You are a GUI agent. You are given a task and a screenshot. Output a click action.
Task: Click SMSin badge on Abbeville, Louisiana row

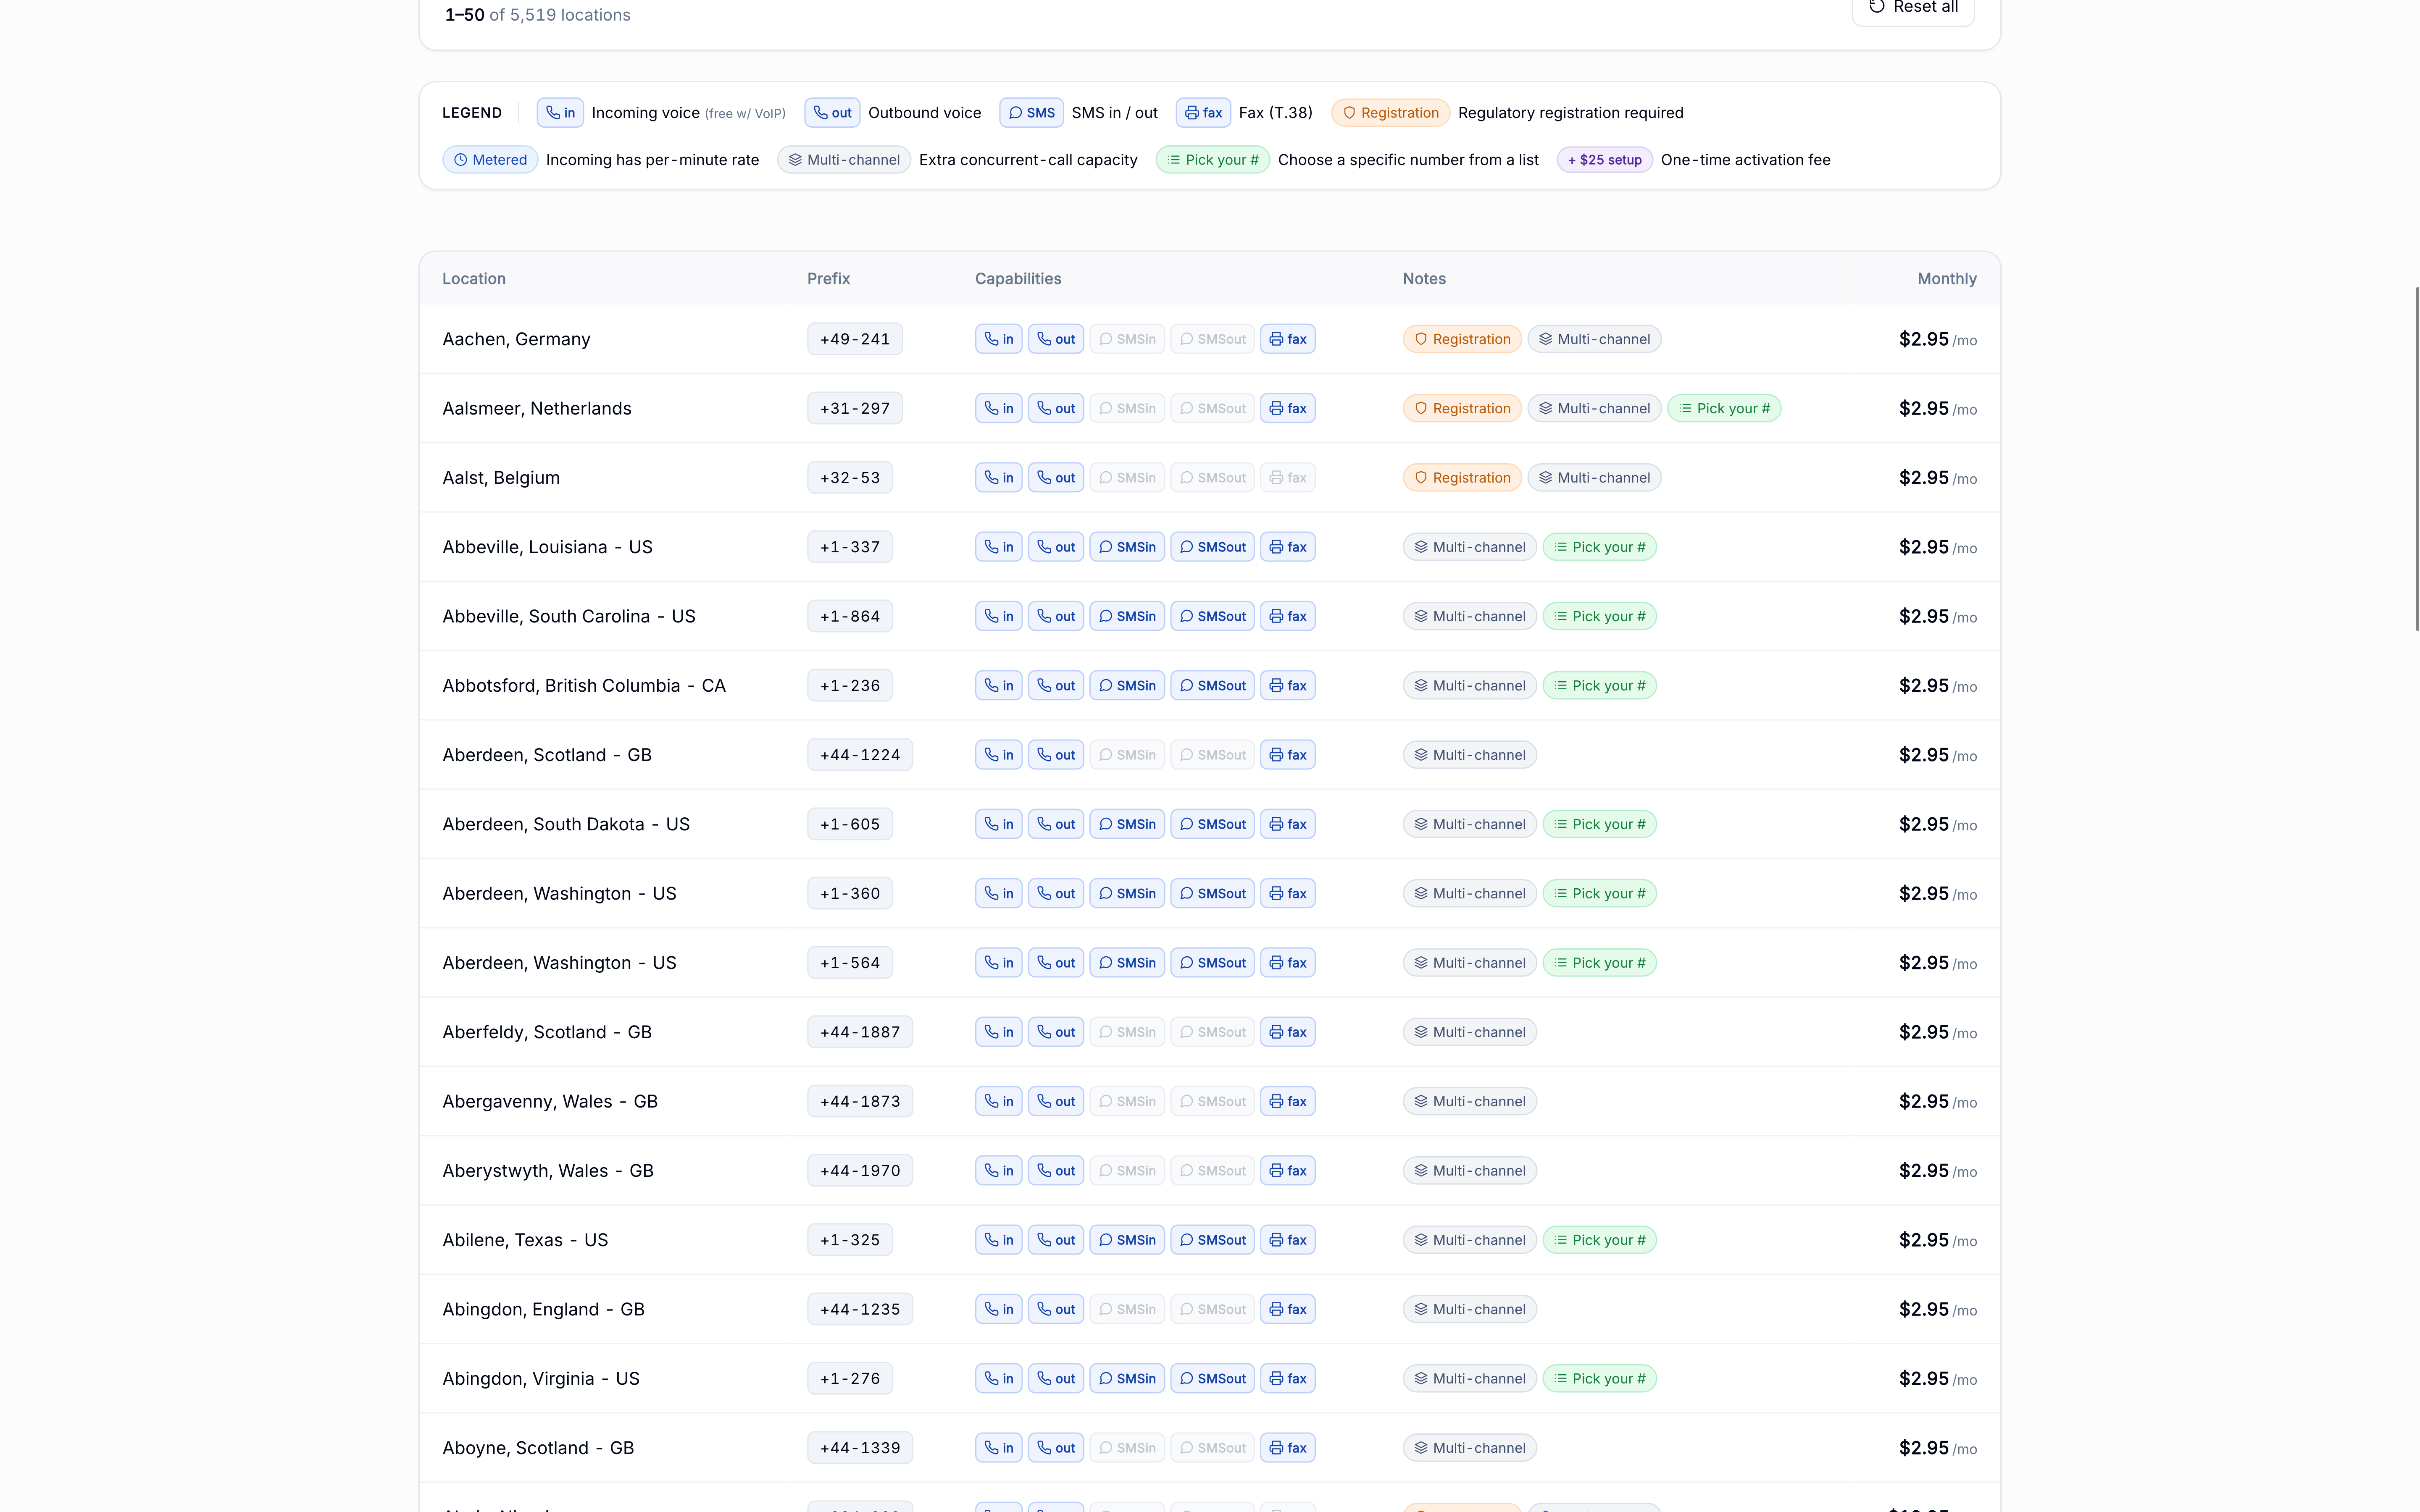[1127, 547]
